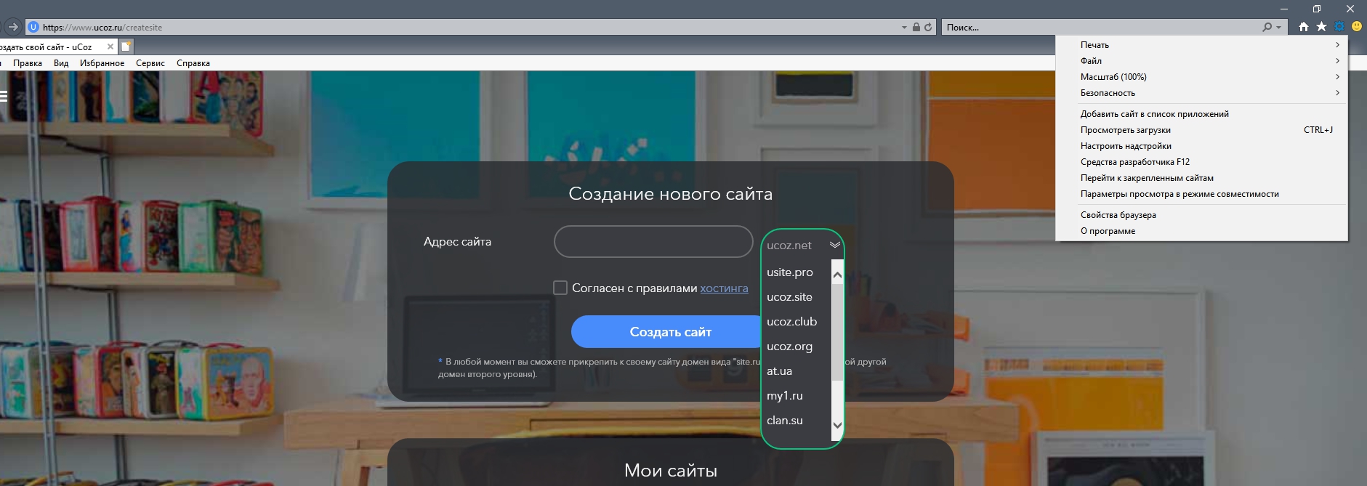
Task: Tick 'Согласен с правилами' checkbox
Action: [560, 288]
